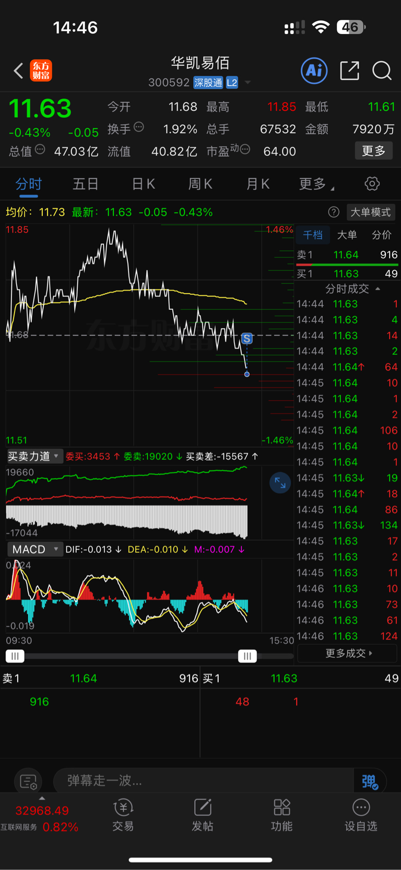Tap the S sell marker on chart

click(246, 338)
